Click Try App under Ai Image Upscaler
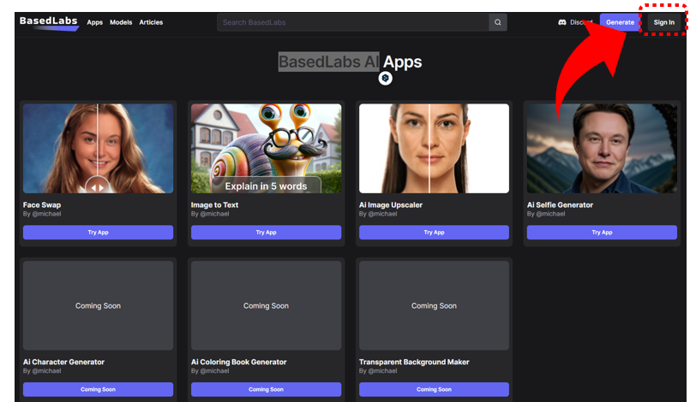 [x=434, y=233]
